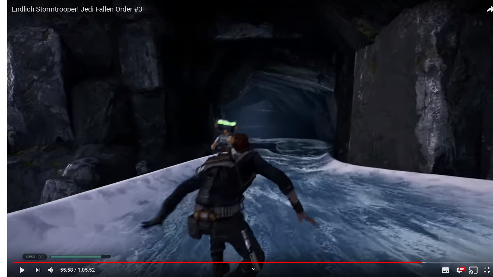493x277 pixels.
Task: Play the video
Action: (x=22, y=270)
